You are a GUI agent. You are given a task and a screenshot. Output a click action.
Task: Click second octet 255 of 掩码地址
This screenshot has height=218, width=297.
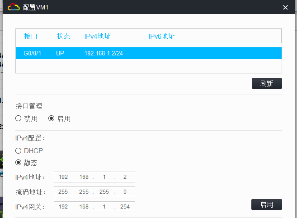coord(84,192)
